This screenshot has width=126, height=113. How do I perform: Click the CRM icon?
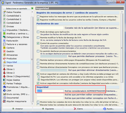pyautogui.click(x=4, y=91)
